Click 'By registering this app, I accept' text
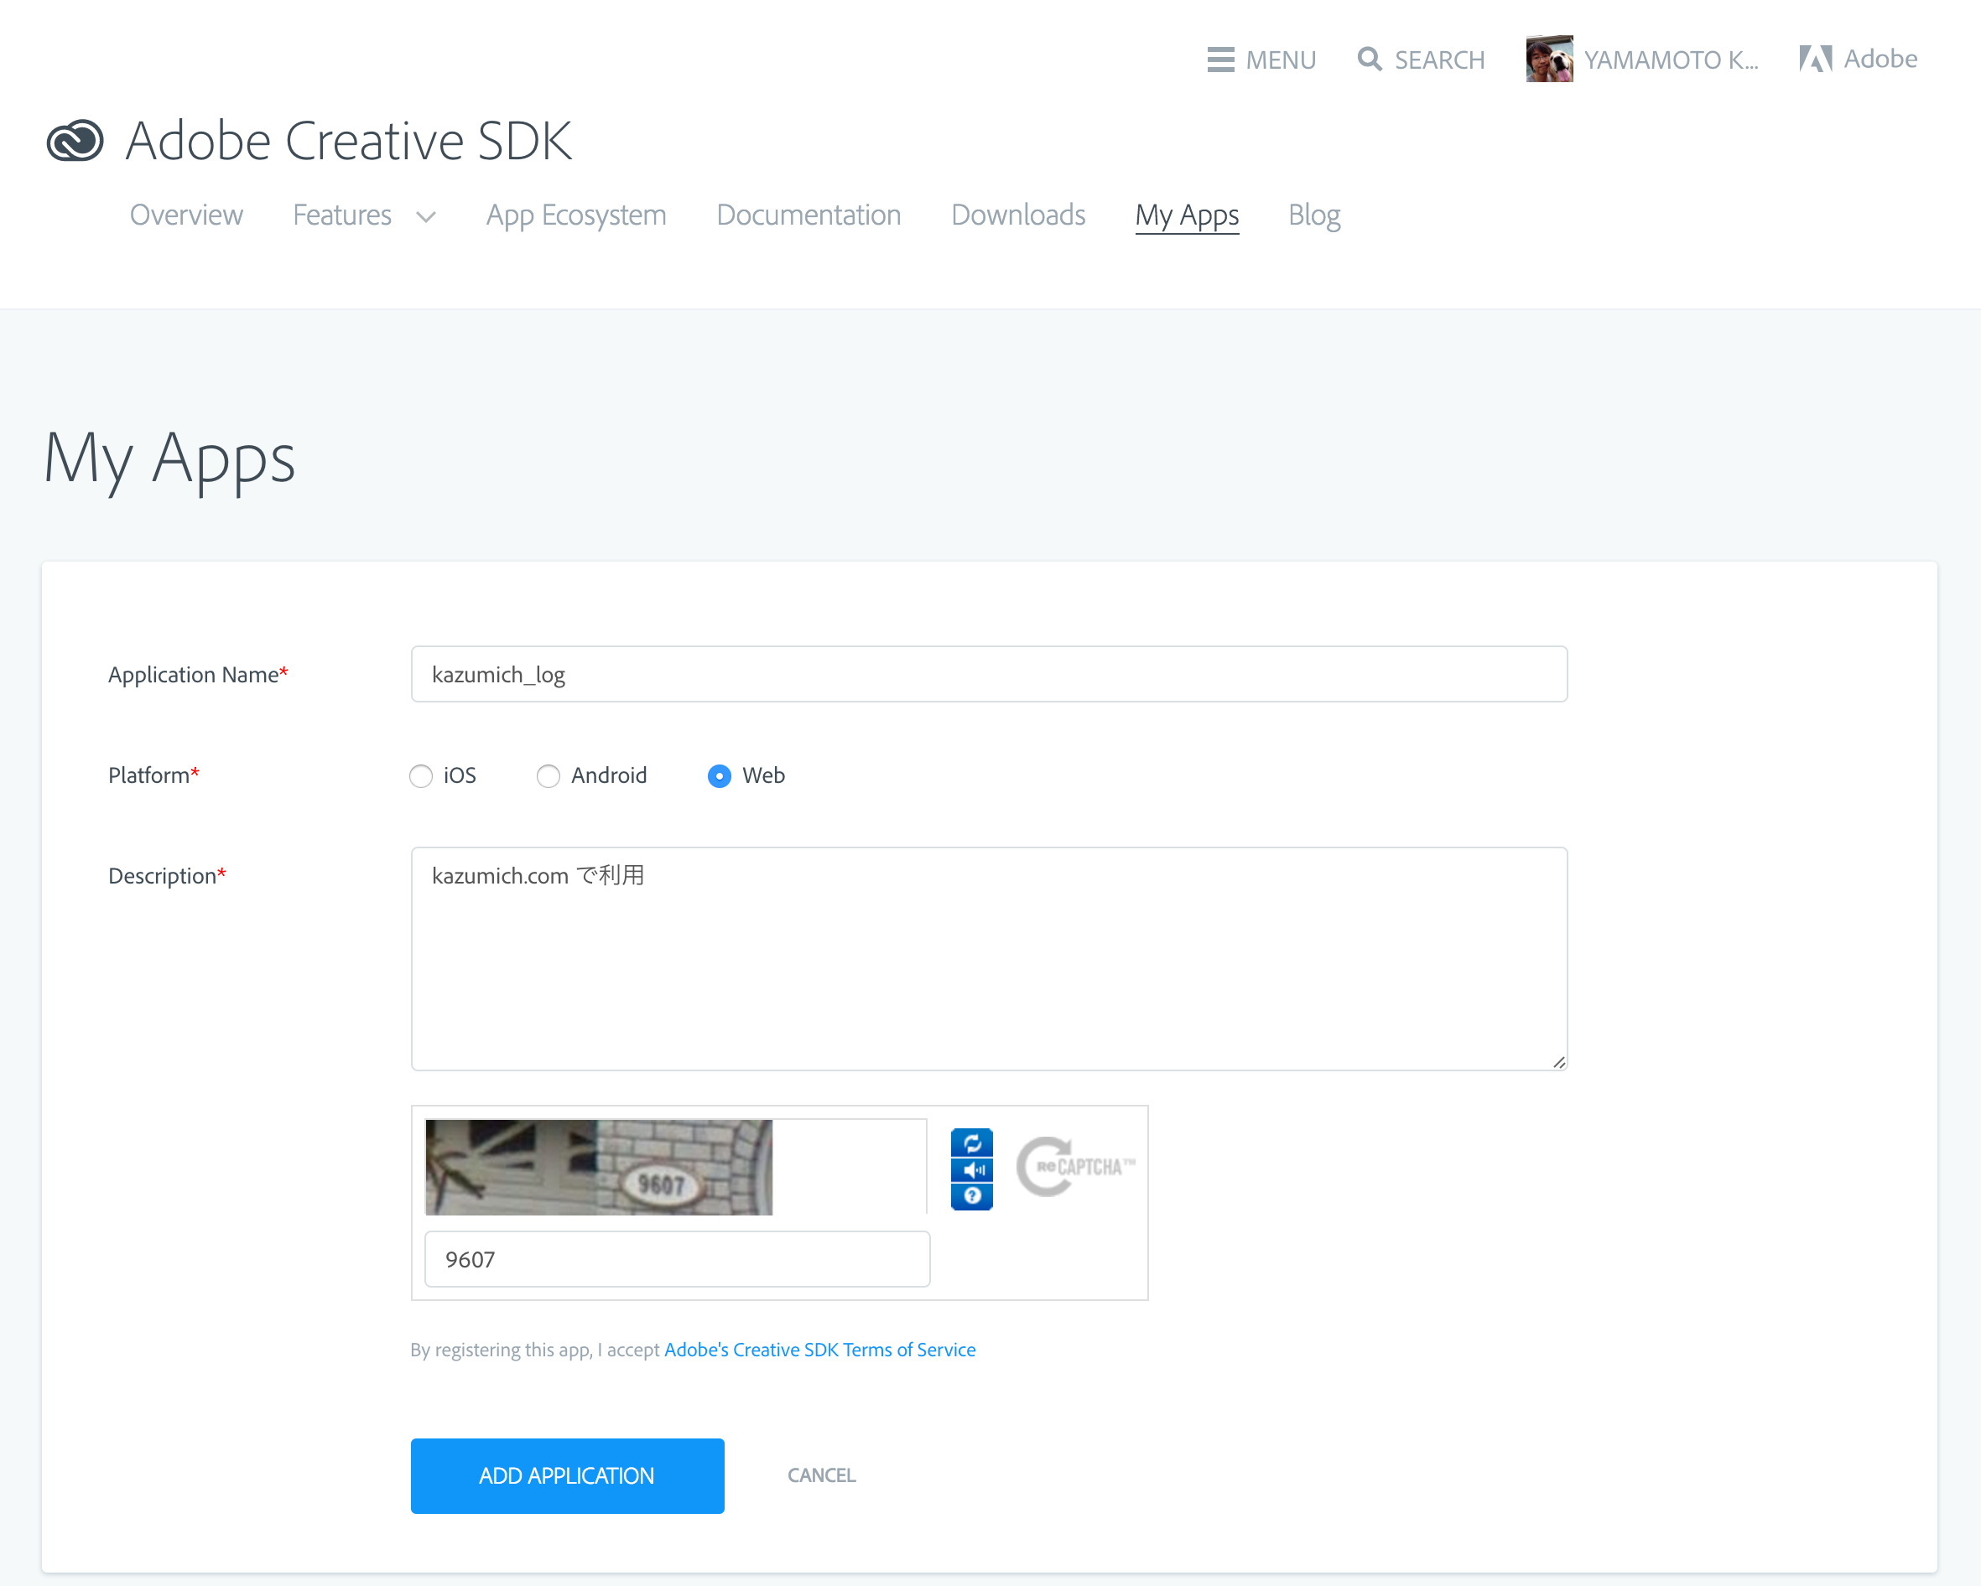 point(535,1350)
